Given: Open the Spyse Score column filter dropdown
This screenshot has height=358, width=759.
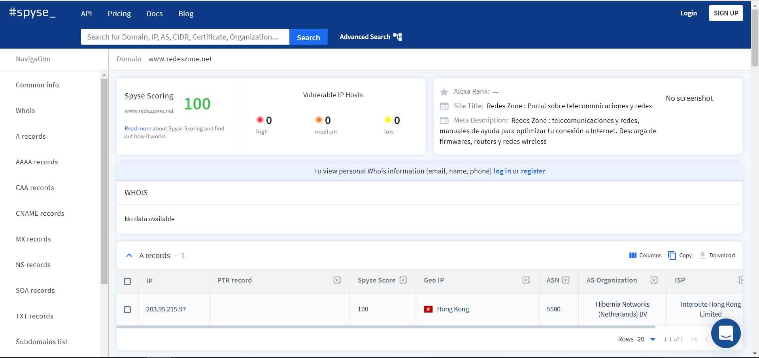Looking at the screenshot, I should [x=403, y=280].
